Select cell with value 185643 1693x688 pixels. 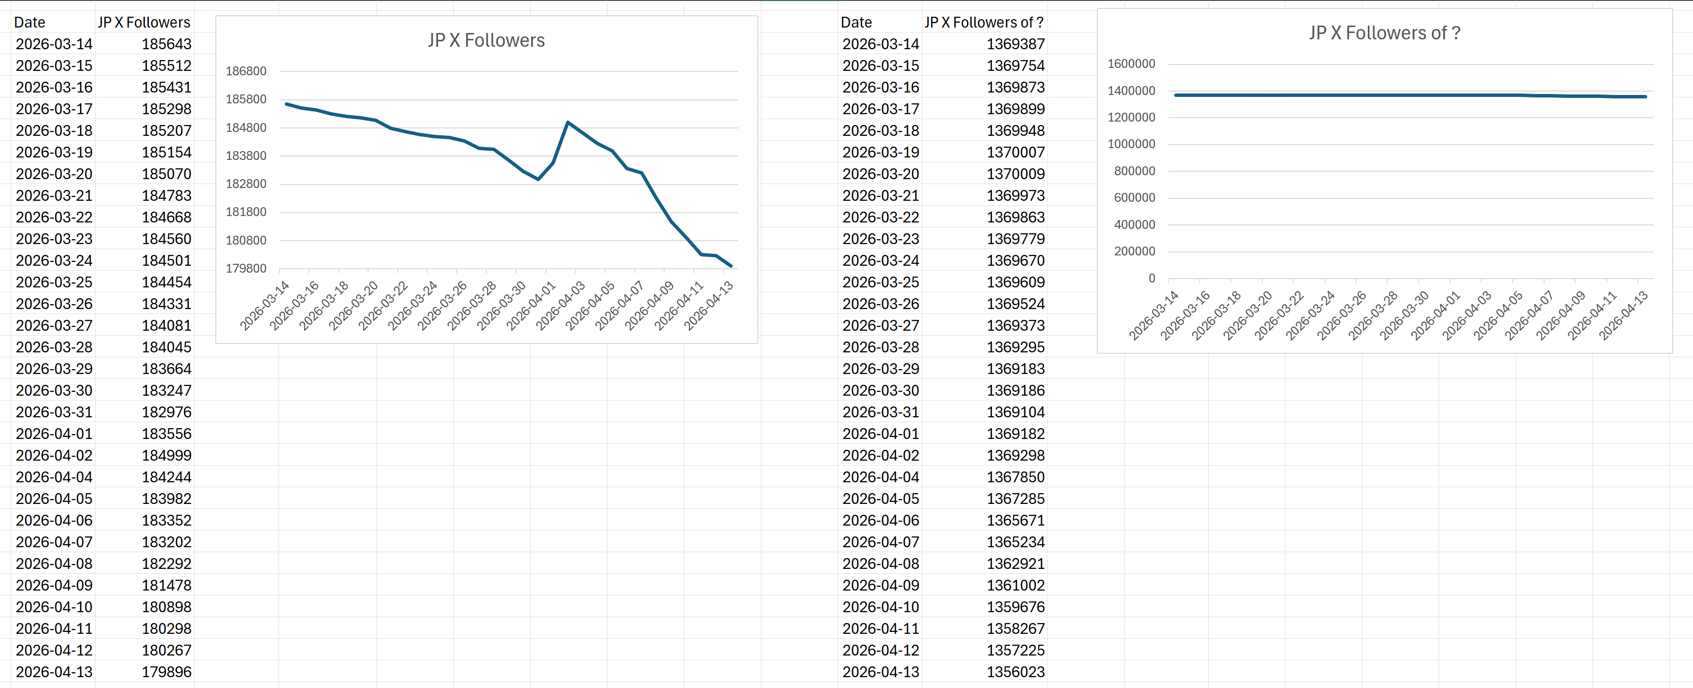(x=166, y=44)
